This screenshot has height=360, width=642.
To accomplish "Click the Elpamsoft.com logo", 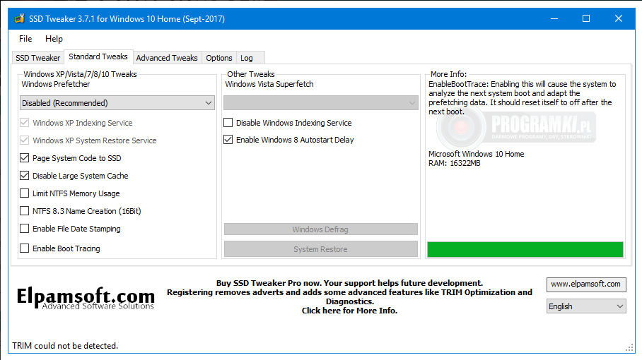I will pyautogui.click(x=86, y=299).
